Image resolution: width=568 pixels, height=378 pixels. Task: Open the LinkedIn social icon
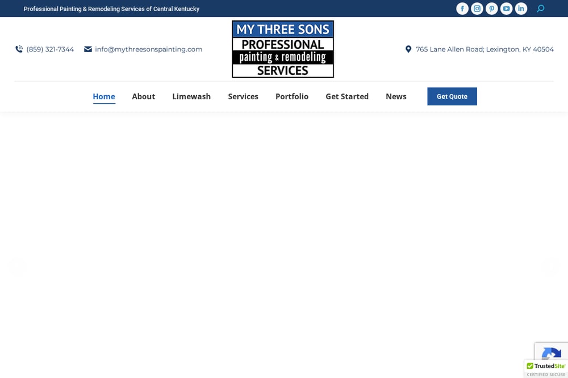[521, 9]
